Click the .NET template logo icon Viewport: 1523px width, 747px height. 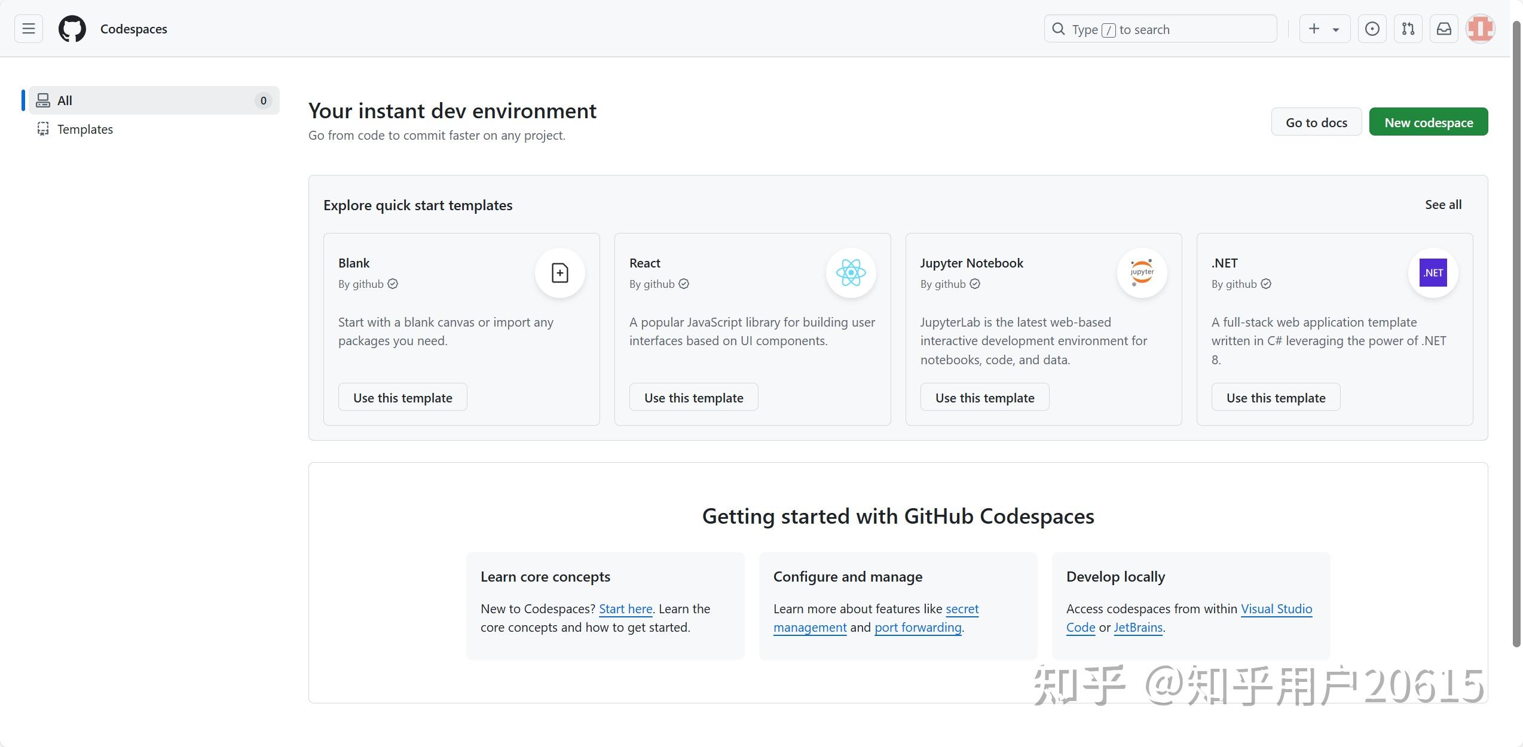click(x=1433, y=273)
